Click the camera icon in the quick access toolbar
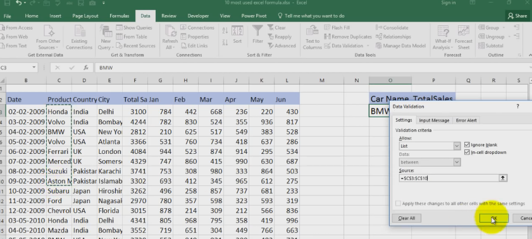532x239 pixels. pos(92,3)
